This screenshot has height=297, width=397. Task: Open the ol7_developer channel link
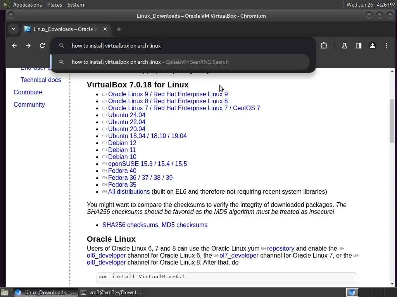[x=239, y=256]
